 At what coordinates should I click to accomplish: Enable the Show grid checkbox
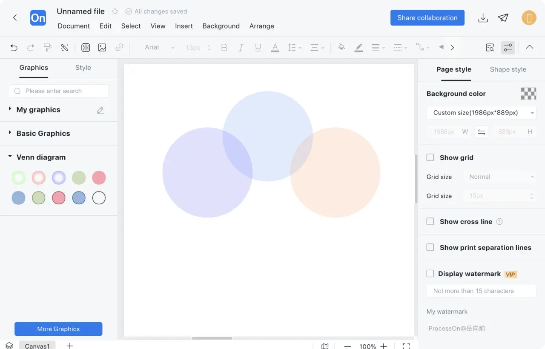(430, 157)
